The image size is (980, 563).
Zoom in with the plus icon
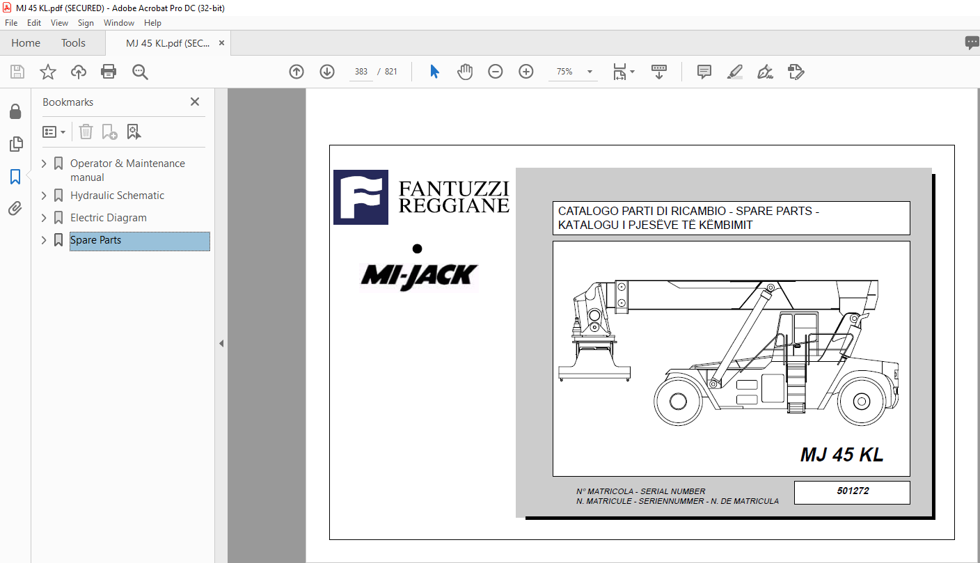(x=526, y=72)
